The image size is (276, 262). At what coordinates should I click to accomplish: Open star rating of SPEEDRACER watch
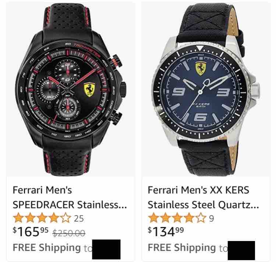tap(42, 218)
